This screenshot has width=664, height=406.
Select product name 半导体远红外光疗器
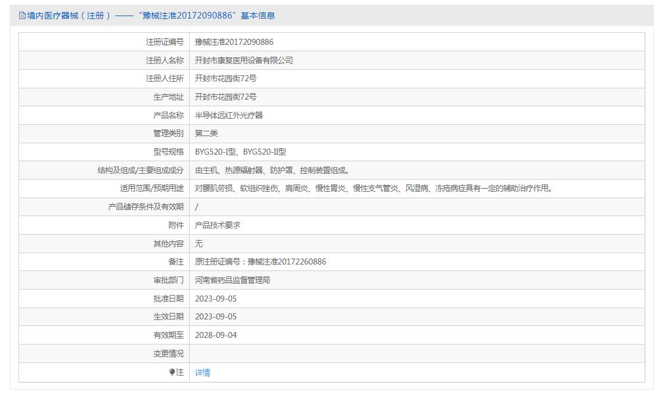coord(228,115)
